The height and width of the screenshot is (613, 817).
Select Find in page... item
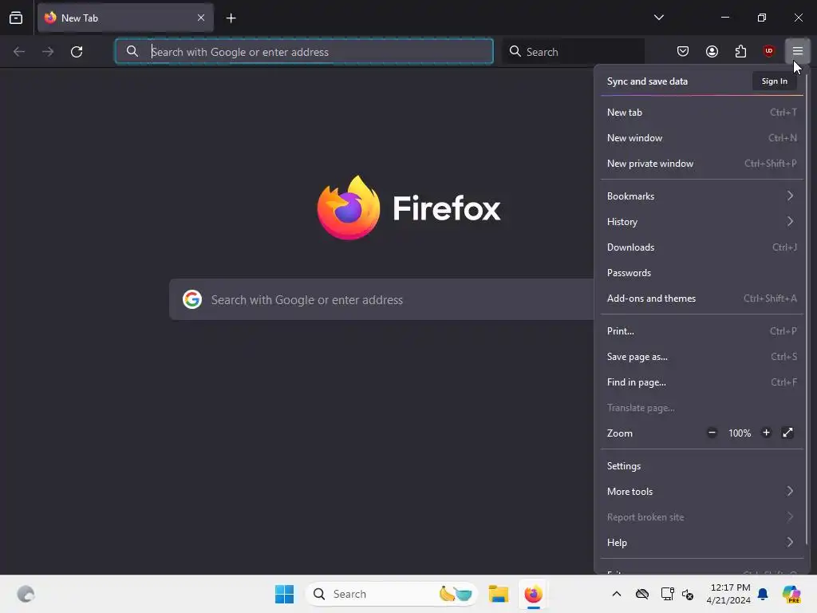tap(702, 382)
